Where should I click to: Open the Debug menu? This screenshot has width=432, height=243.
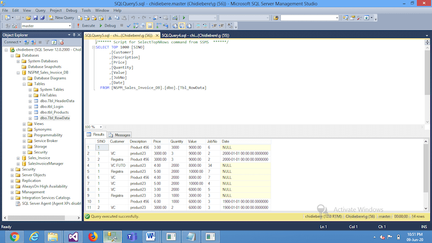click(71, 10)
